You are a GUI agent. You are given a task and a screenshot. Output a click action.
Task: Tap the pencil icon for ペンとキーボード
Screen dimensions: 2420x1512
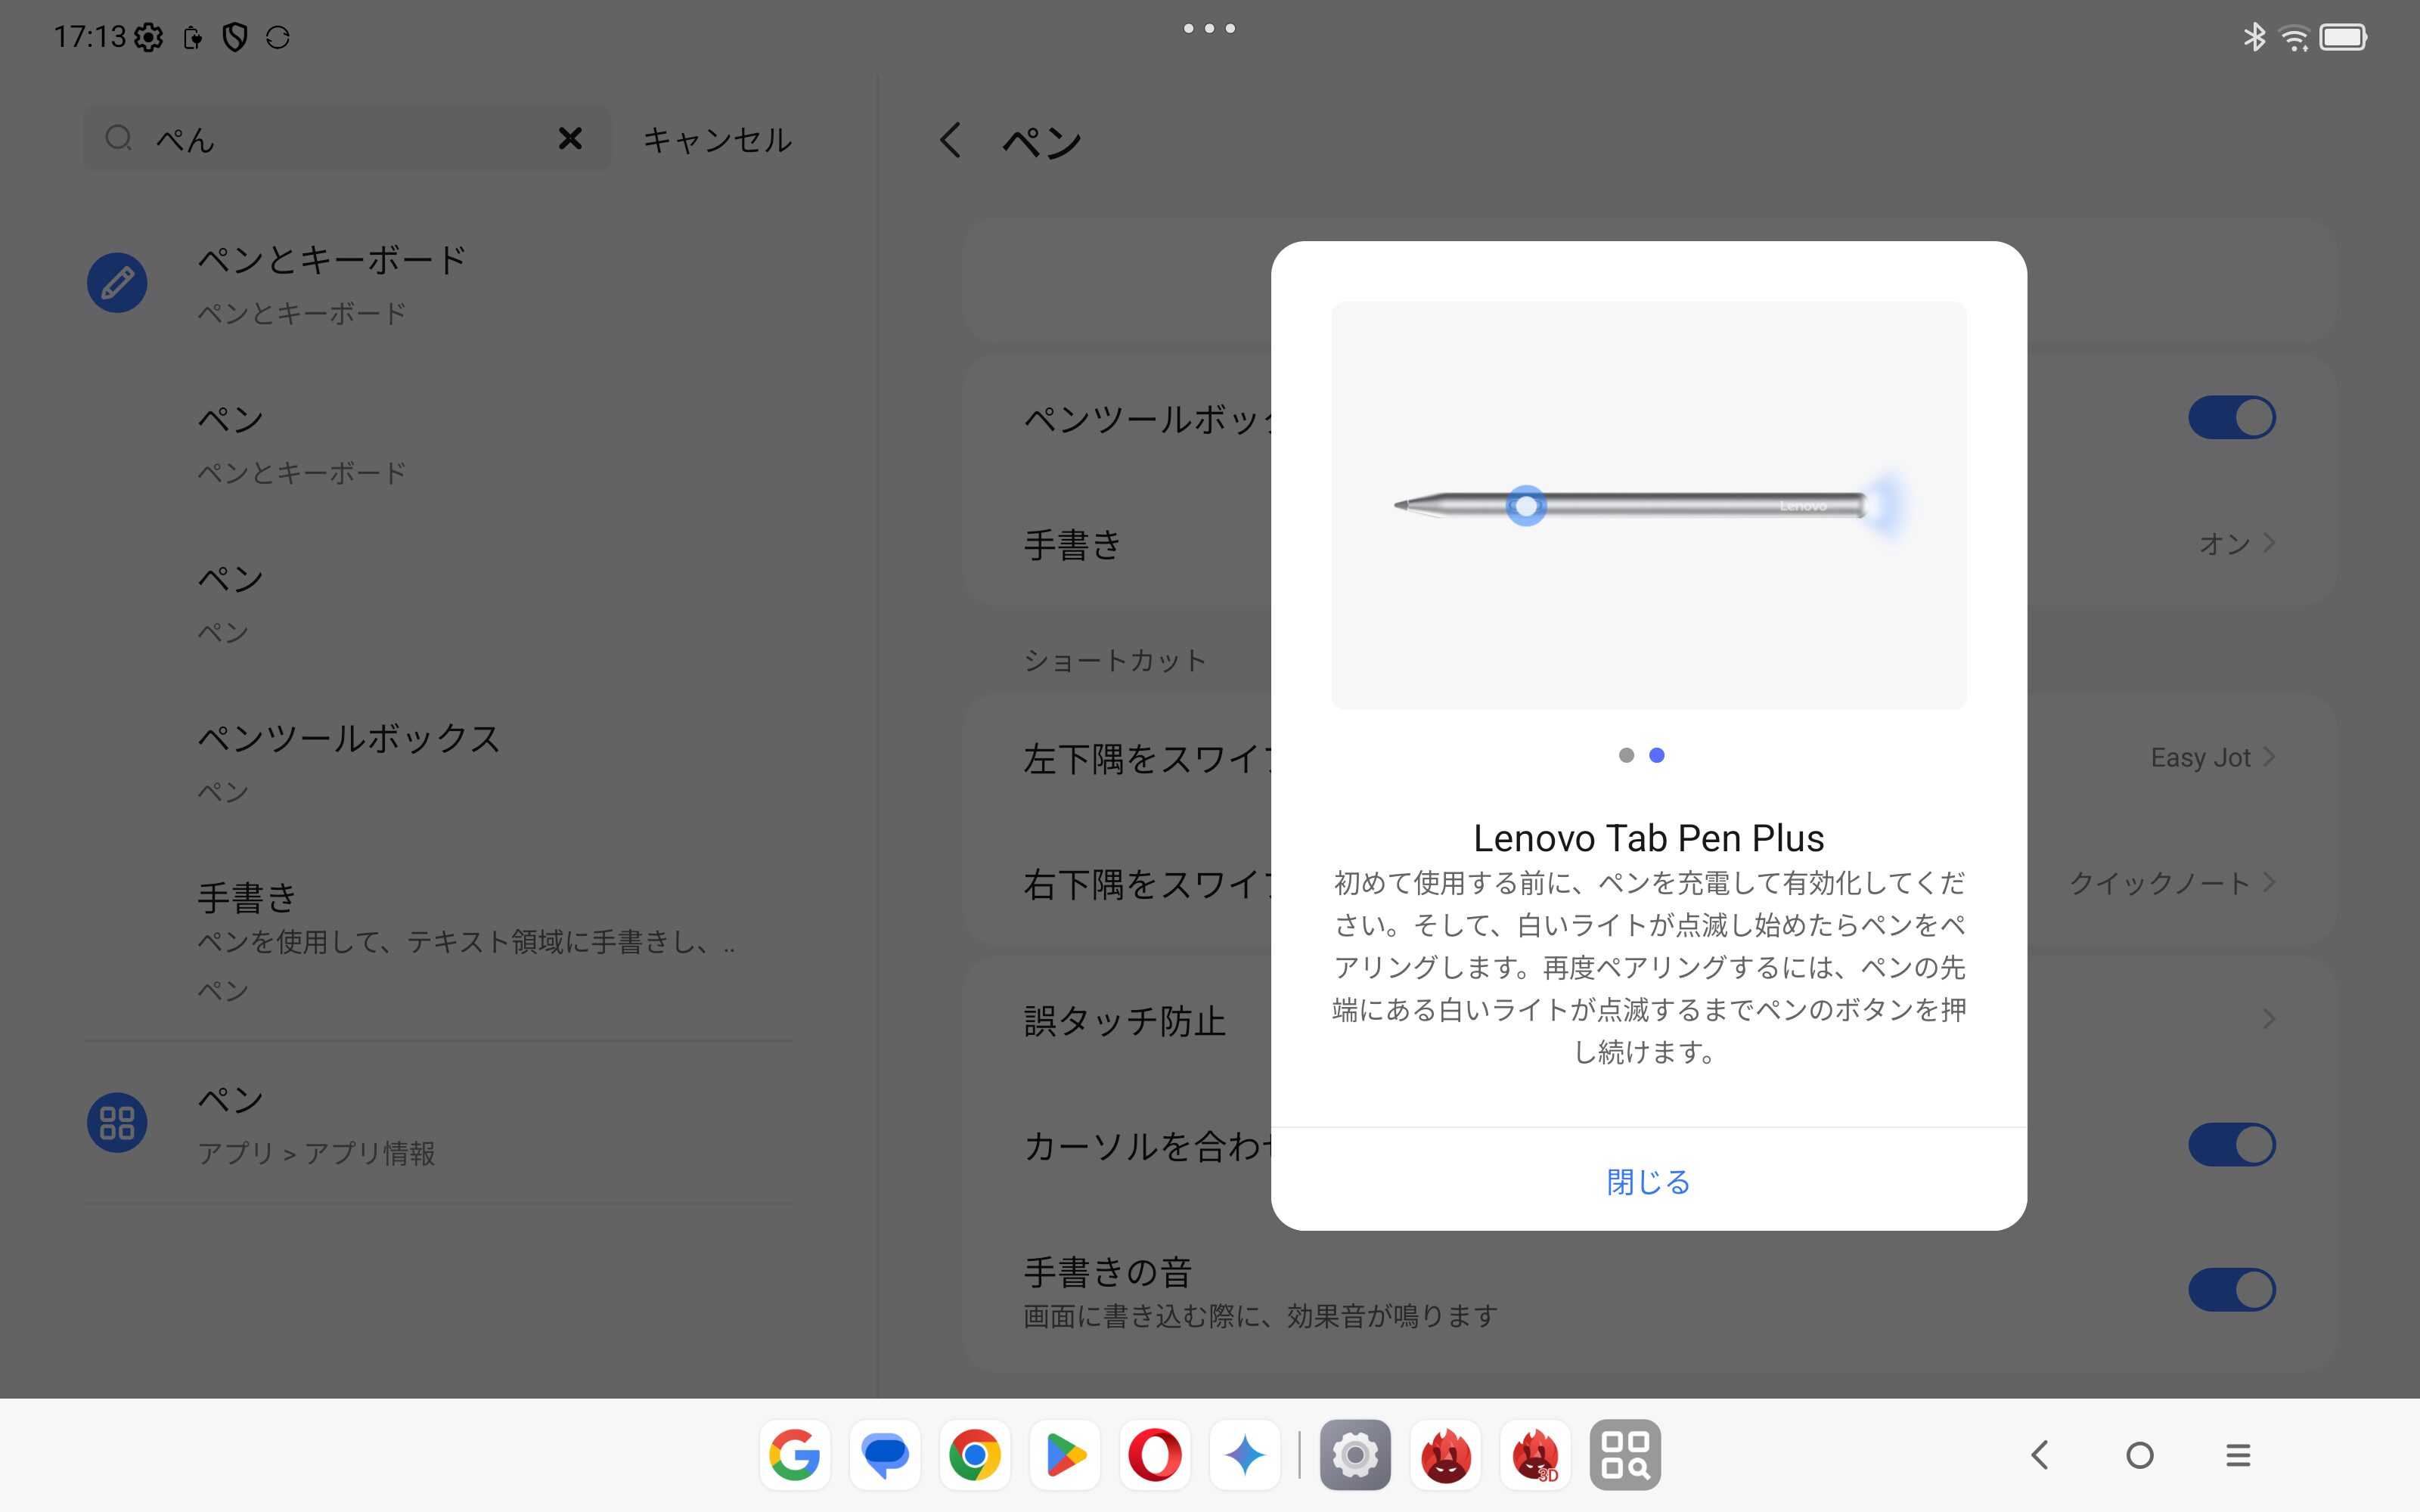click(117, 282)
